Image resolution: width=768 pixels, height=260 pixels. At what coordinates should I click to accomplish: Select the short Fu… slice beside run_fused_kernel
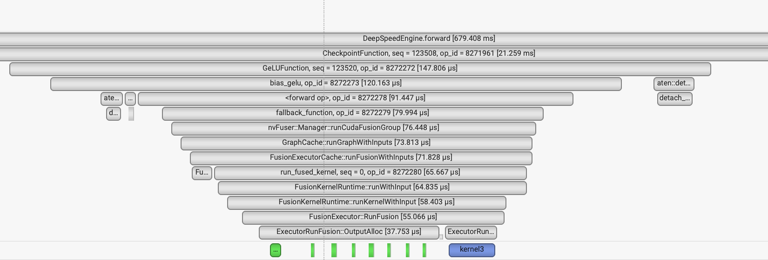tap(202, 173)
